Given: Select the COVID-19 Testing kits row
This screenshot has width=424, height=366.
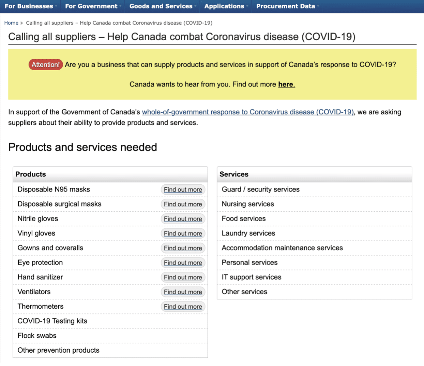Looking at the screenshot, I should point(52,321).
